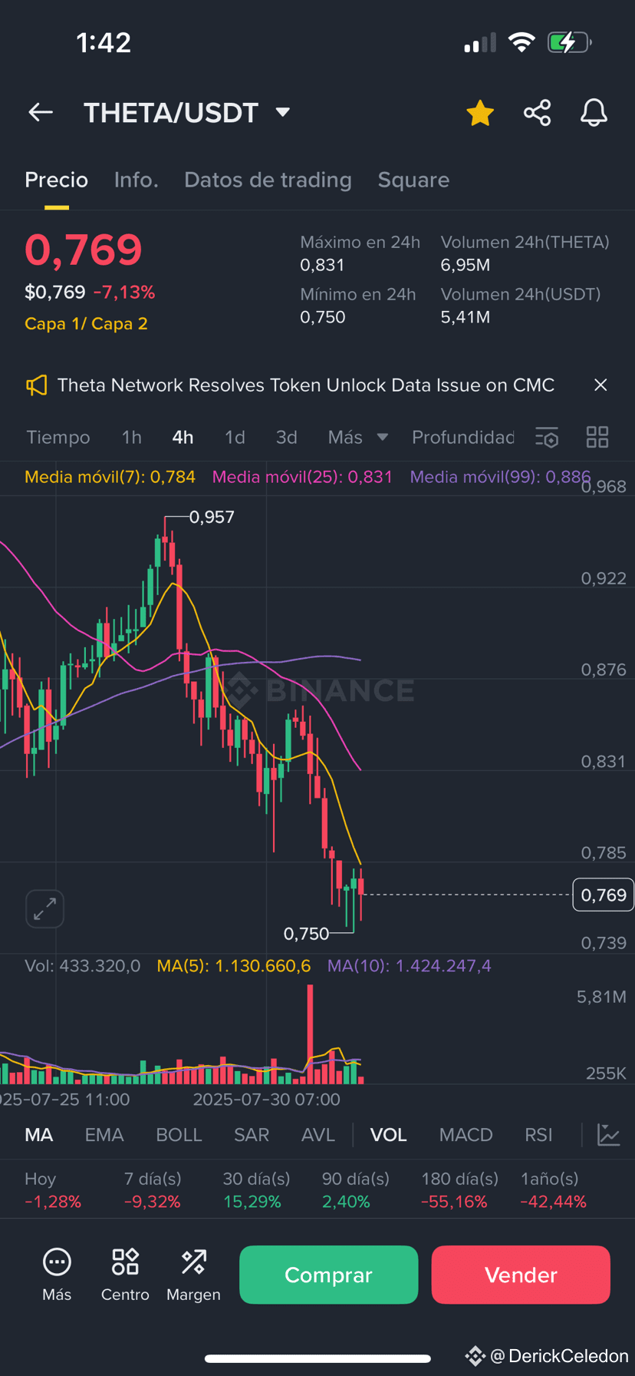Viewport: 635px width, 1376px height.
Task: Open the share icon
Action: (538, 113)
